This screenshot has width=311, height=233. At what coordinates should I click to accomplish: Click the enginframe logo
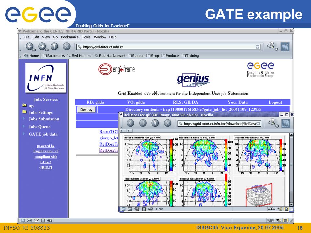pos(117,69)
